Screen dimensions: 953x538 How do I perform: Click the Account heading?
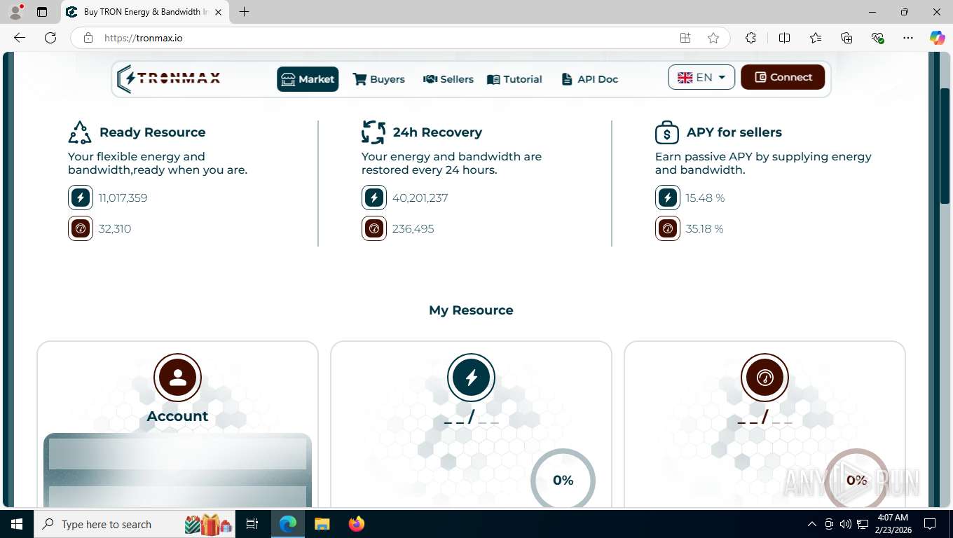point(177,416)
